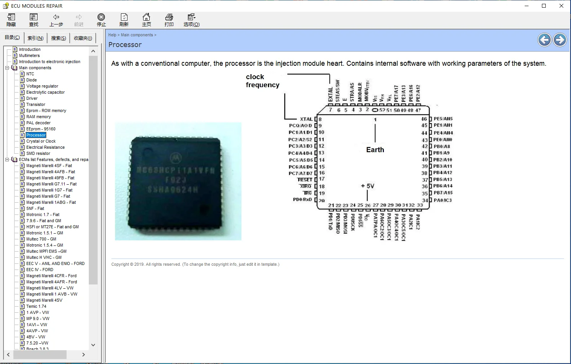
Task: Select the highlighted Processor topic
Action: [36, 135]
